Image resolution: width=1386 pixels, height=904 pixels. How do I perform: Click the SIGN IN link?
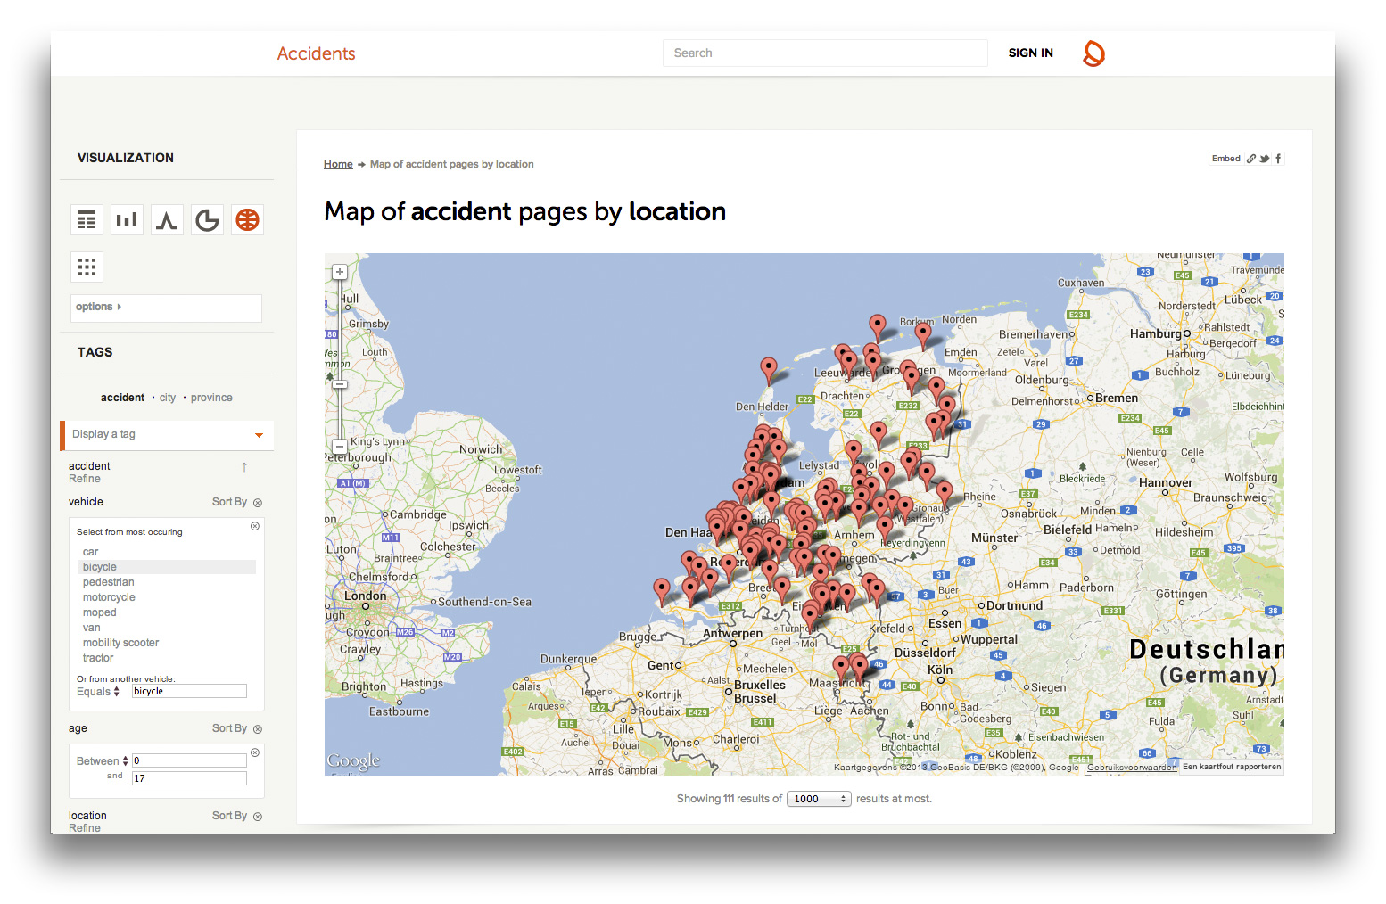[1030, 53]
